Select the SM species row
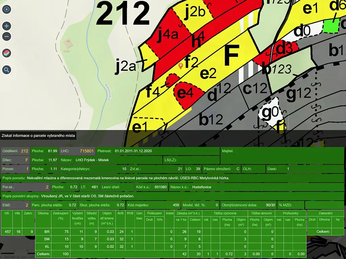This screenshot has height=259, width=346. (x=47, y=239)
